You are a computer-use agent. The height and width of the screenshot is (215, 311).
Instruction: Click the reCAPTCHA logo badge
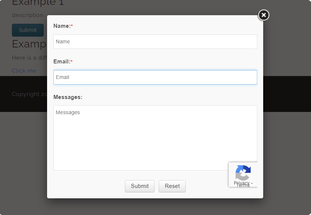coord(243,172)
